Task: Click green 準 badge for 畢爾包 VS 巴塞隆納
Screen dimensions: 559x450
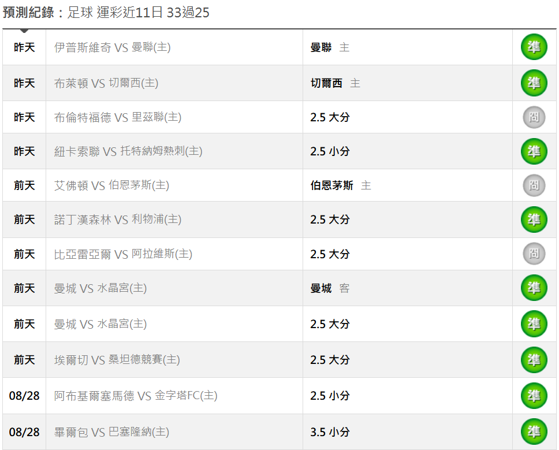Action: pos(534,432)
